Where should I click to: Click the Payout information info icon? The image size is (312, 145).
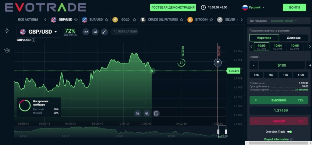(x=292, y=140)
